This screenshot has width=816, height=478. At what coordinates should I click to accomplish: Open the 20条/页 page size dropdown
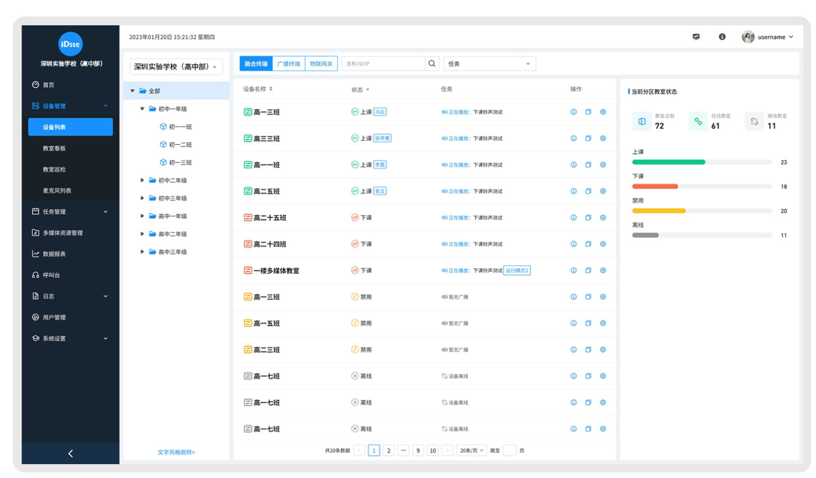(x=471, y=450)
